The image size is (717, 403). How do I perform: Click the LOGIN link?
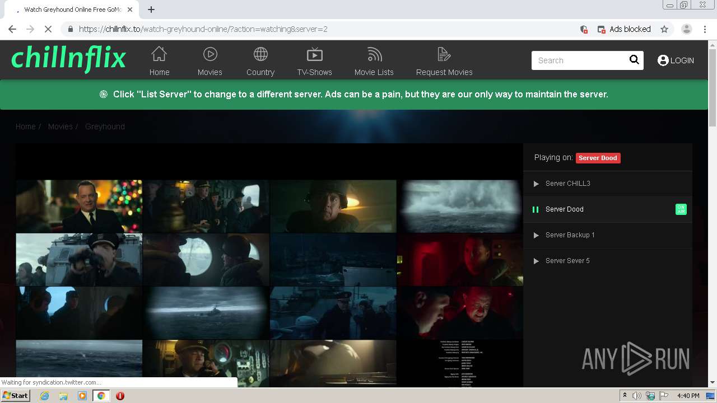(676, 60)
